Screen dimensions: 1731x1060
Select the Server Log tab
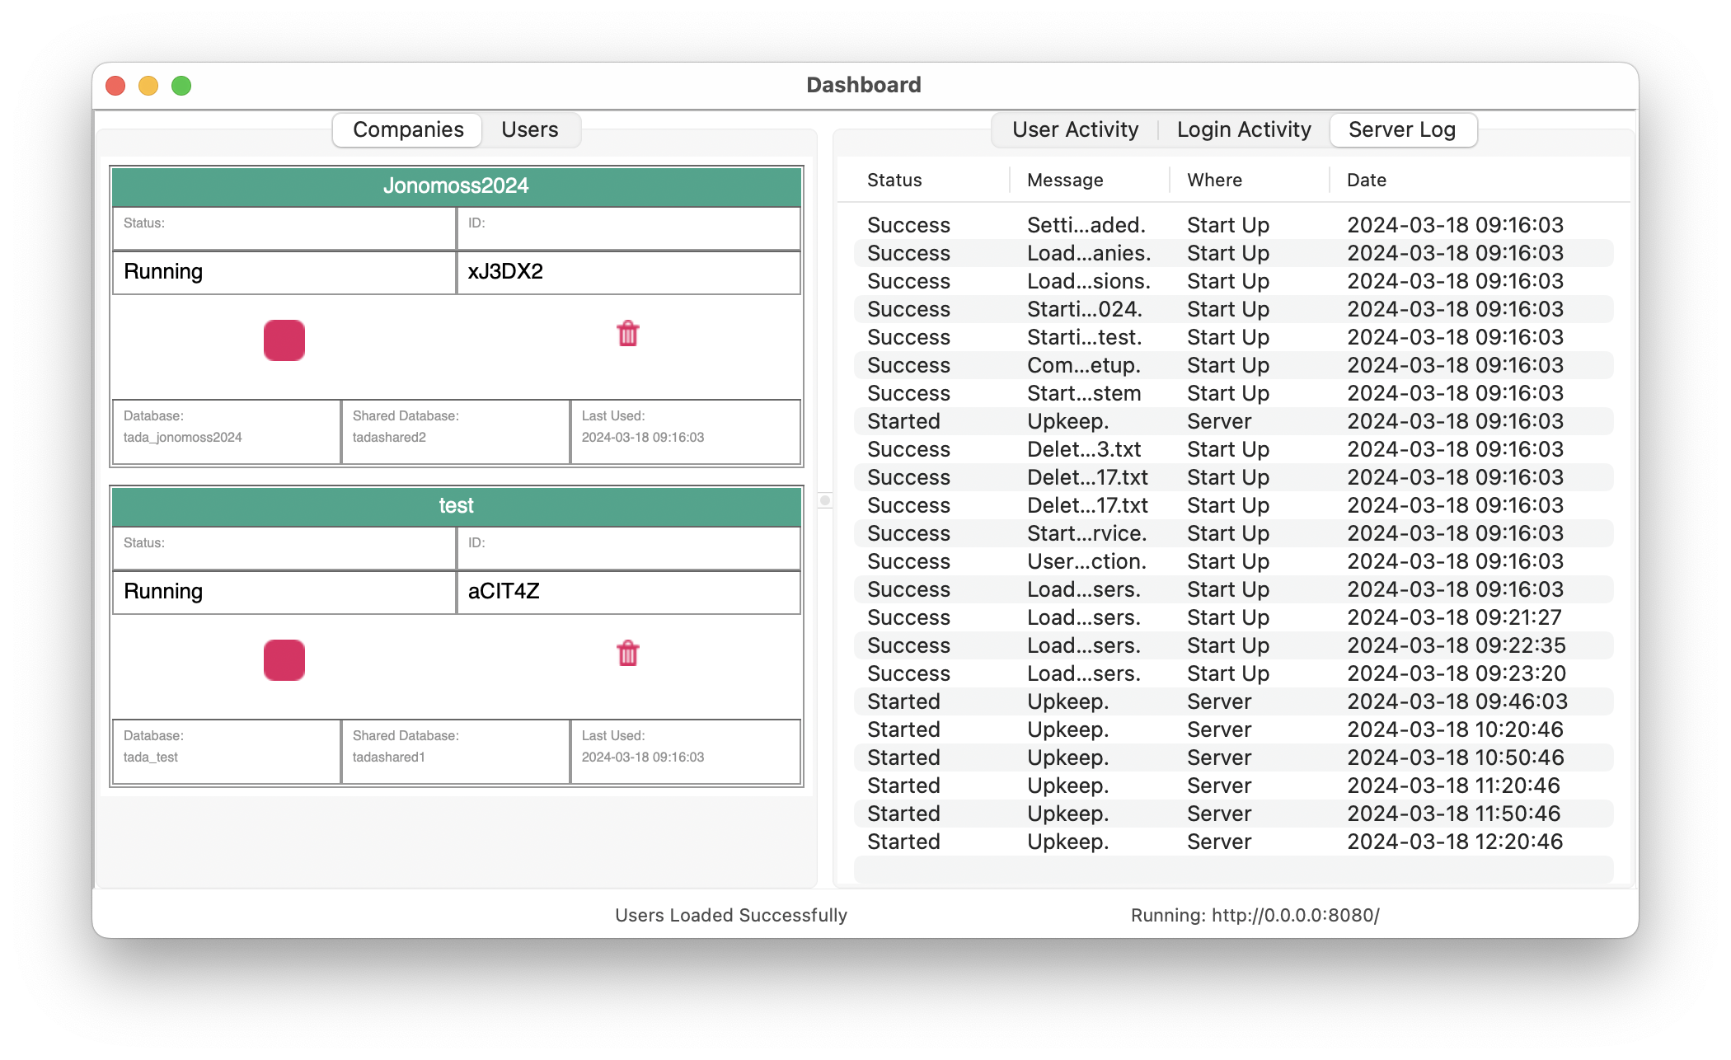[x=1402, y=129]
